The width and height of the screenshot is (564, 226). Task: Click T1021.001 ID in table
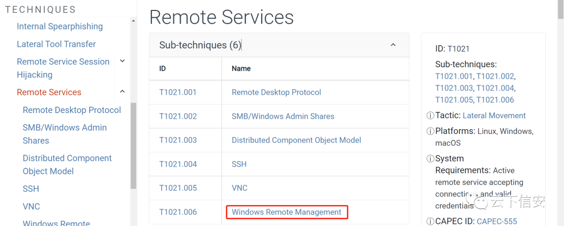click(x=178, y=92)
